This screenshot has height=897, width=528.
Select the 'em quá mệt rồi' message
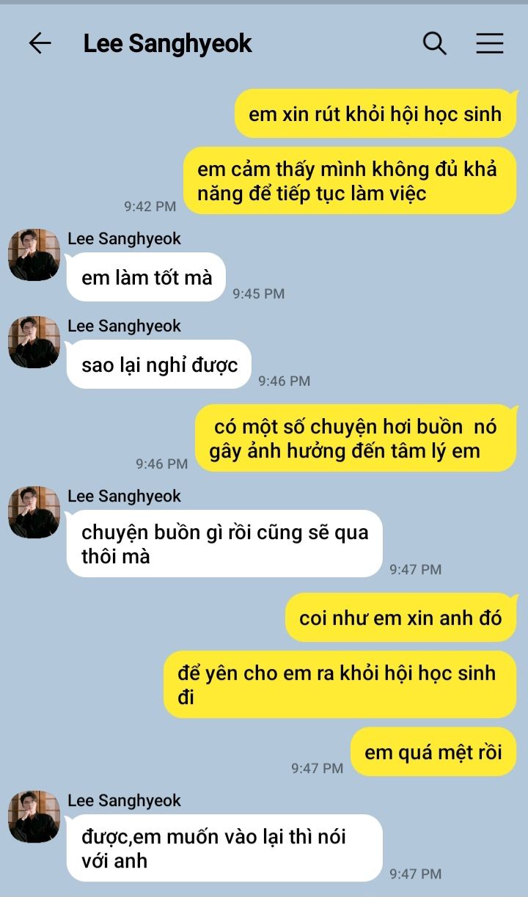coord(434,752)
